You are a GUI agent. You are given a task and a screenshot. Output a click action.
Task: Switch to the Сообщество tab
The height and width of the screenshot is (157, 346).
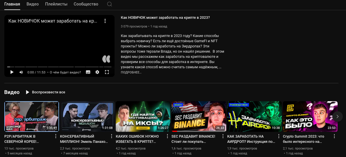pyautogui.click(x=86, y=4)
